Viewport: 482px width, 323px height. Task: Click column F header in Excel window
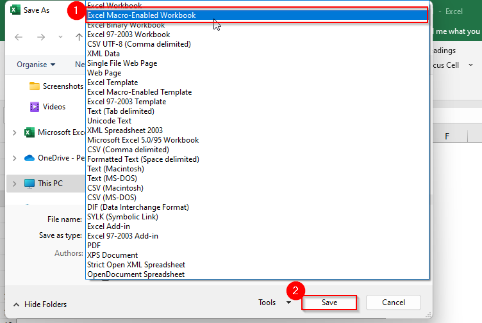[447, 136]
